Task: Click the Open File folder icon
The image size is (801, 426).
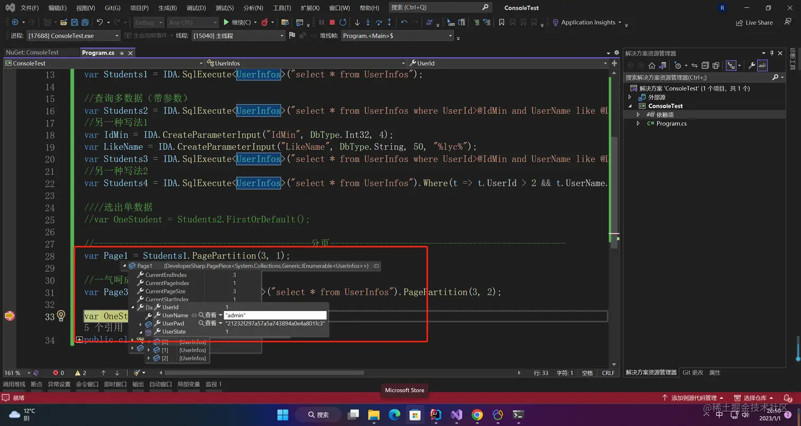Action: click(64, 22)
